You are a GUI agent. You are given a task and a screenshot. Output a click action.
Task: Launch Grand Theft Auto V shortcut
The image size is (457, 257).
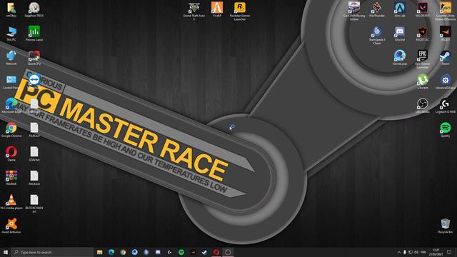tap(194, 11)
